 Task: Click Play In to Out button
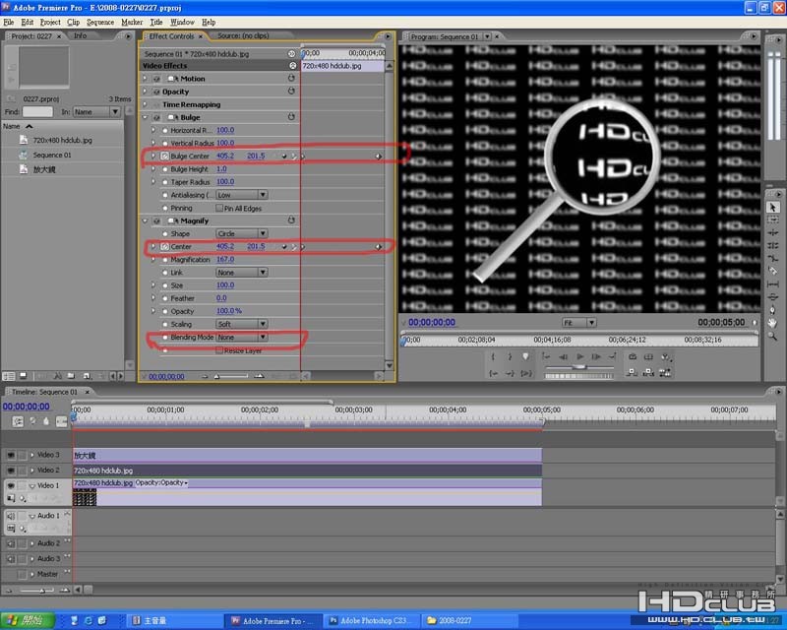526,373
